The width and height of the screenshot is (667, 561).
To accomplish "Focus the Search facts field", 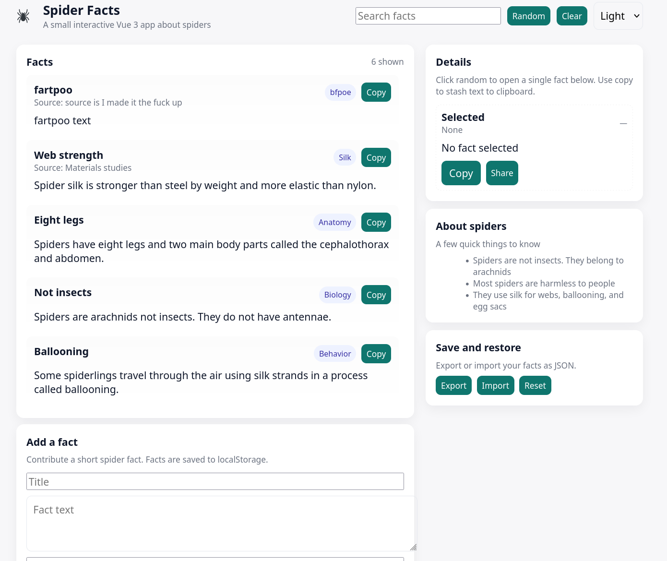I will point(428,16).
